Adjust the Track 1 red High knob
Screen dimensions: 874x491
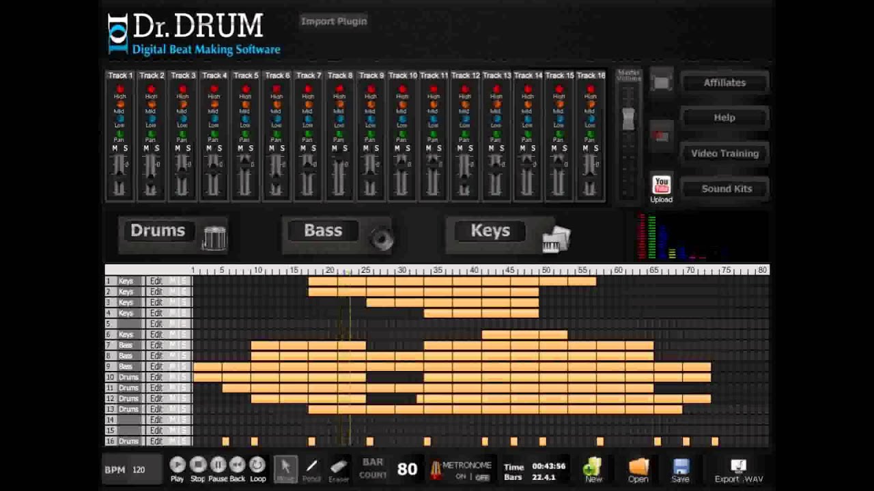(x=120, y=89)
